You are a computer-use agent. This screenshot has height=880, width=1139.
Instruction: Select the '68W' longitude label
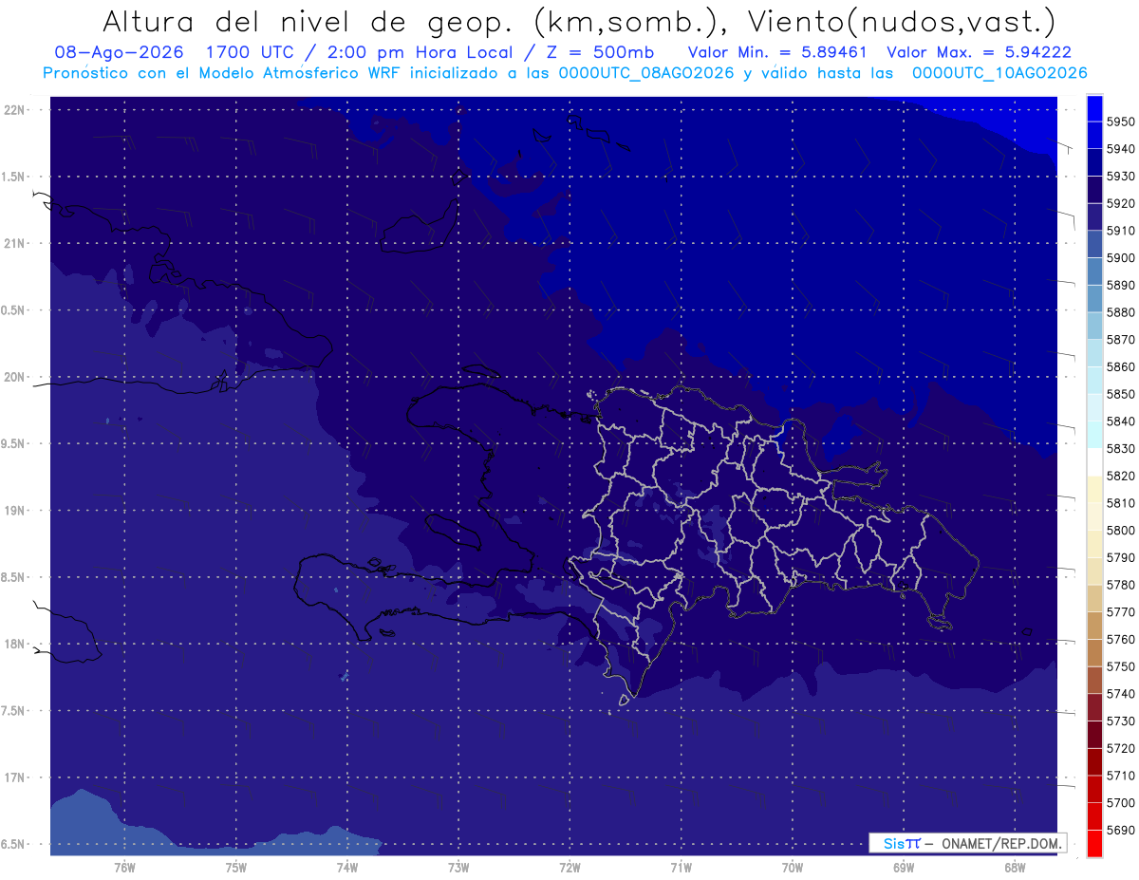click(x=1015, y=868)
